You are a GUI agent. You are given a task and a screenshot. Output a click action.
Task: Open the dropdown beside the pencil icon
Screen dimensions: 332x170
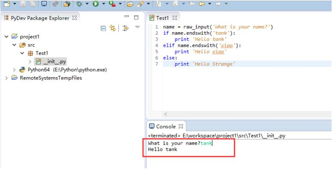(x=148, y=4)
